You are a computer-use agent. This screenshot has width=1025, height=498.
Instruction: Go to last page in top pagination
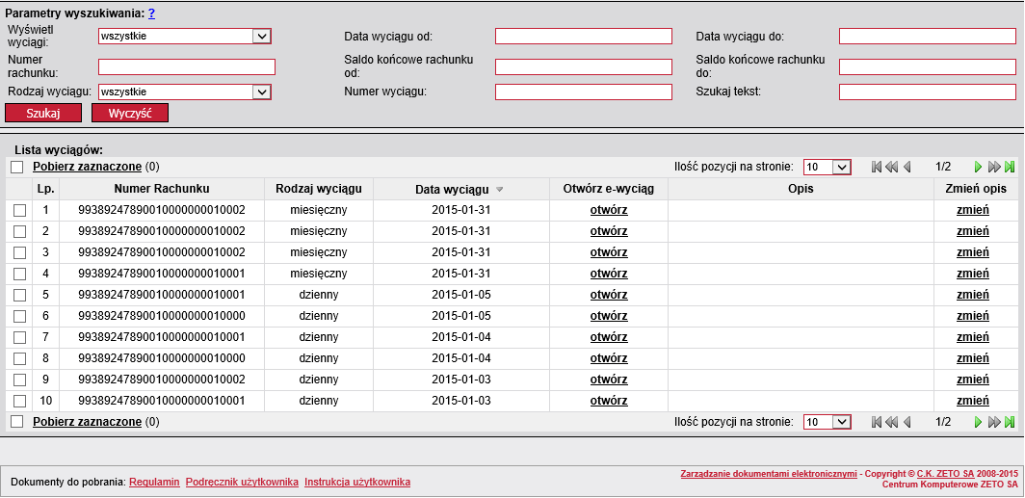point(1010,167)
